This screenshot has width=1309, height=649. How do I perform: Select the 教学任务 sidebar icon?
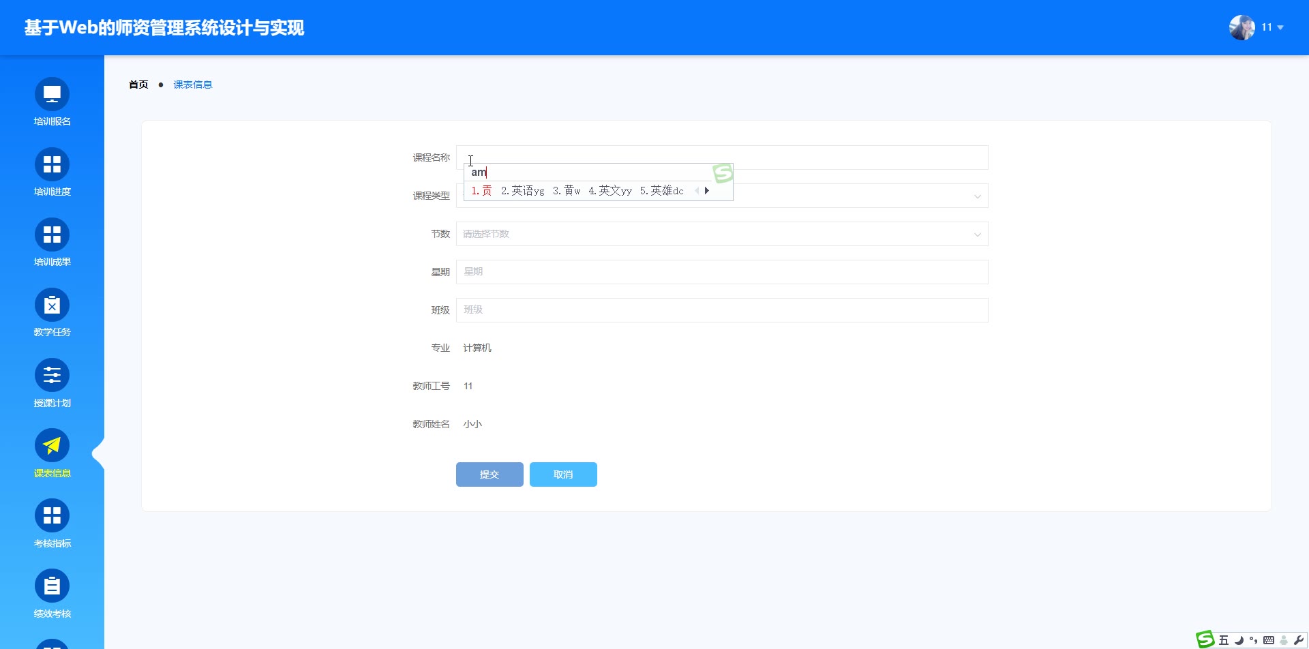pos(52,305)
